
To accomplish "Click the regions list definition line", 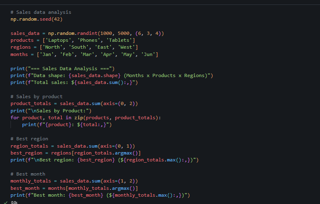I will (x=74, y=47).
